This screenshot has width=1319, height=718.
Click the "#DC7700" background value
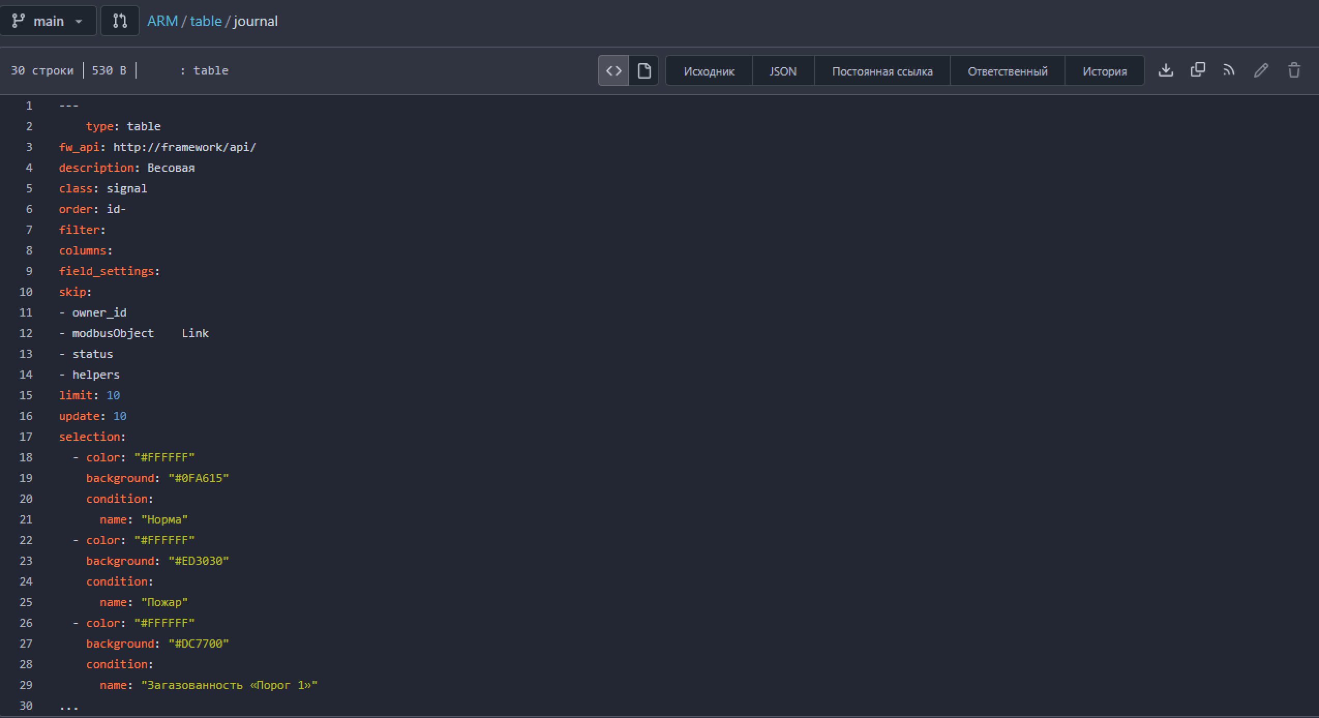[199, 644]
